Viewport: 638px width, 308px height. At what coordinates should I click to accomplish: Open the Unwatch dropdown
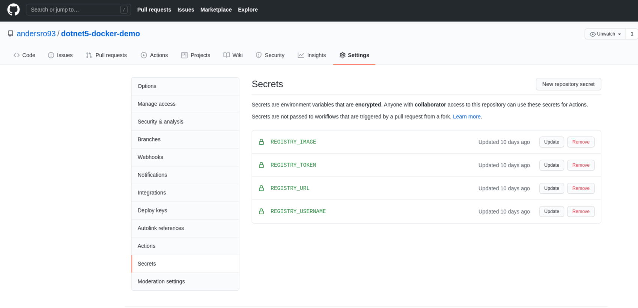point(605,34)
